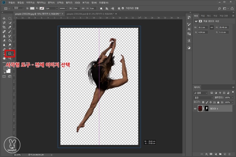Select the Rectangle shape tool
The image size is (236, 157).
pos(9,54)
